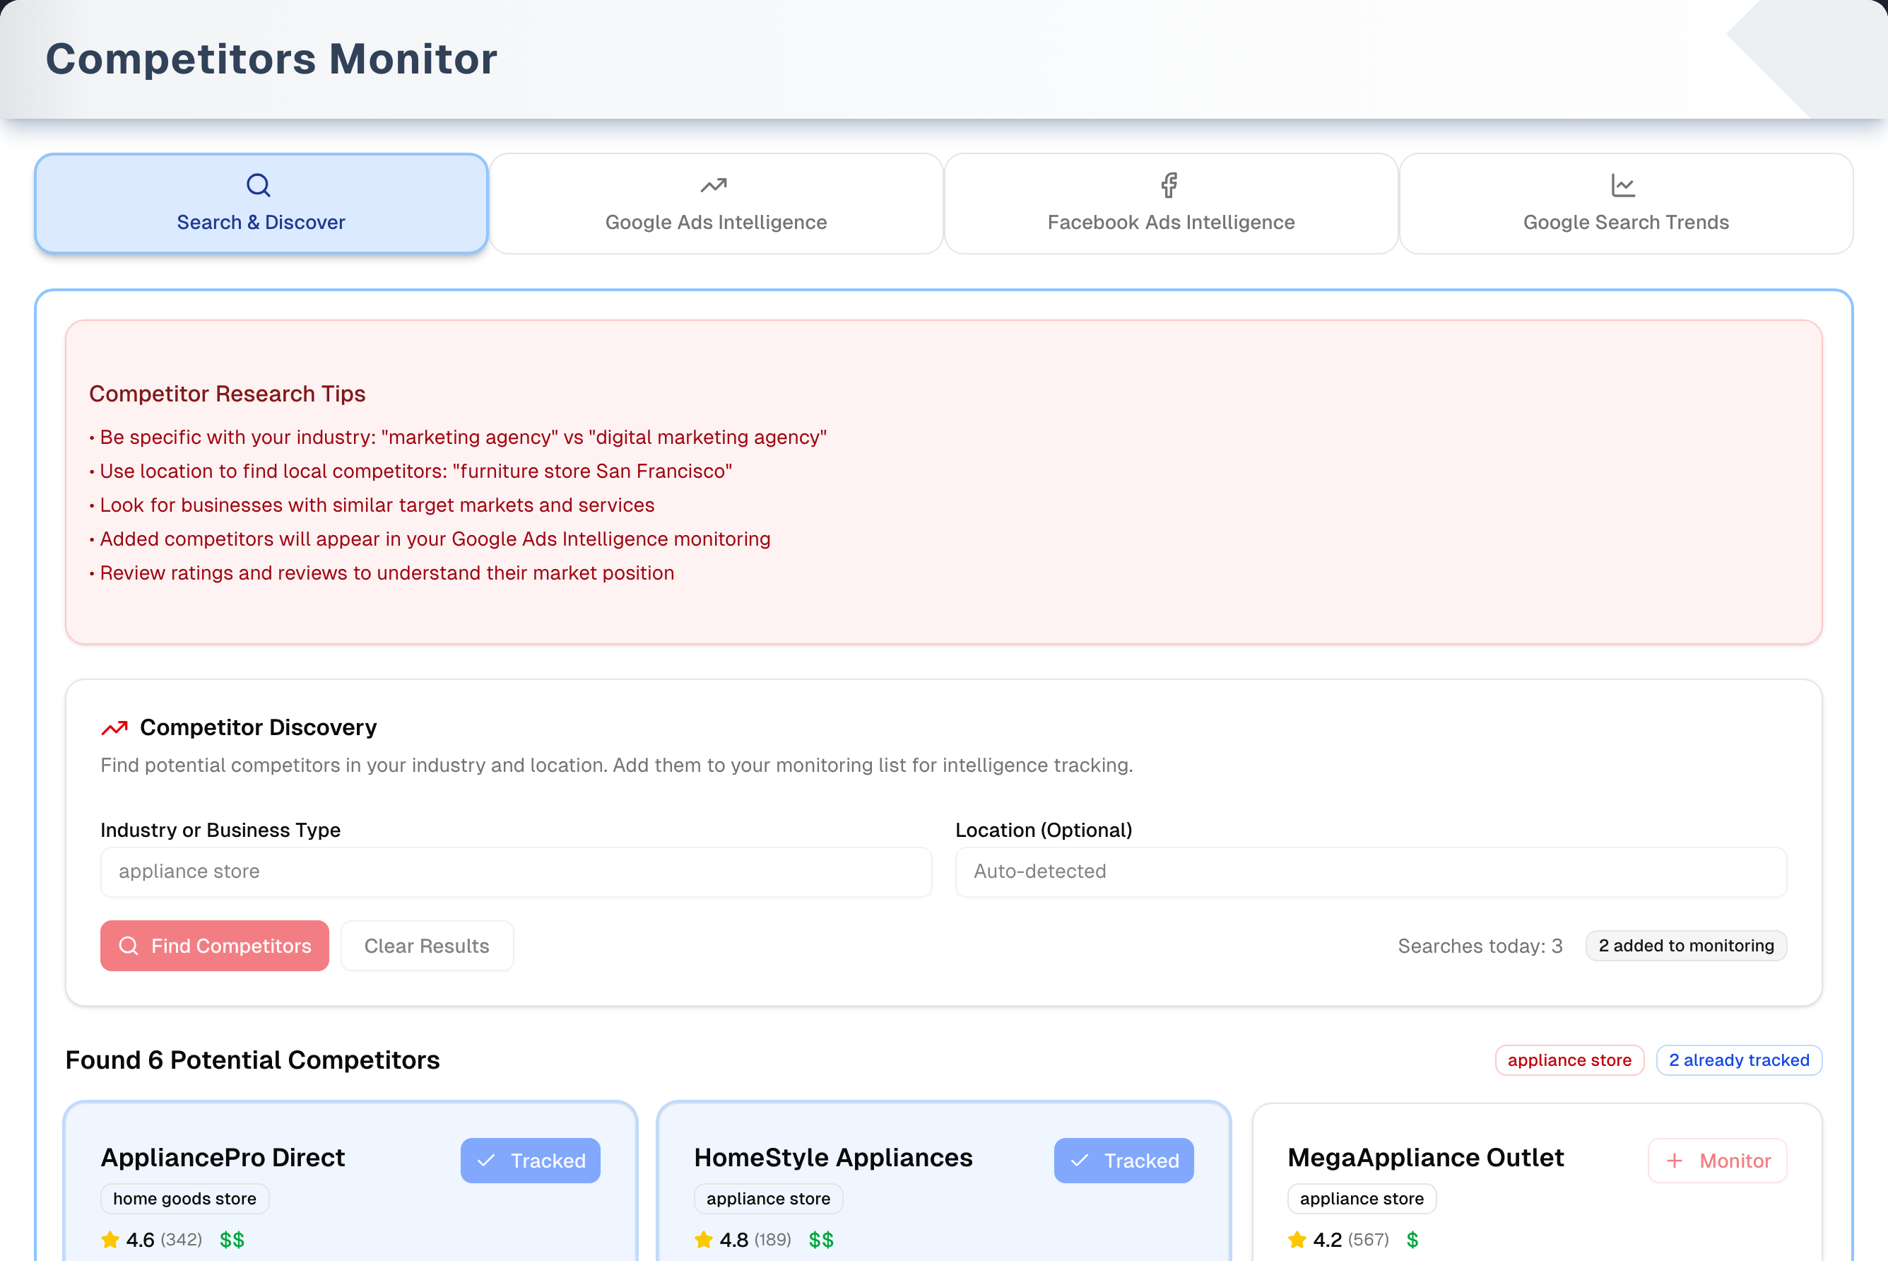
Task: Click the red trend icon beside Competitor Discovery
Action: point(114,728)
